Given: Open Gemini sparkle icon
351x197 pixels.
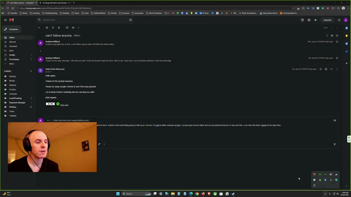Looking at the screenshot, I should 316,20.
